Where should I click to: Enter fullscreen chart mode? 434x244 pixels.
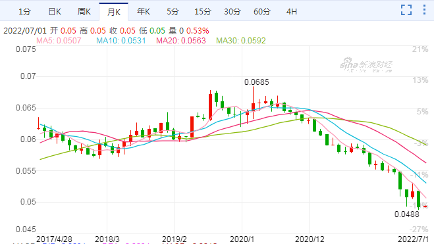[406, 10]
